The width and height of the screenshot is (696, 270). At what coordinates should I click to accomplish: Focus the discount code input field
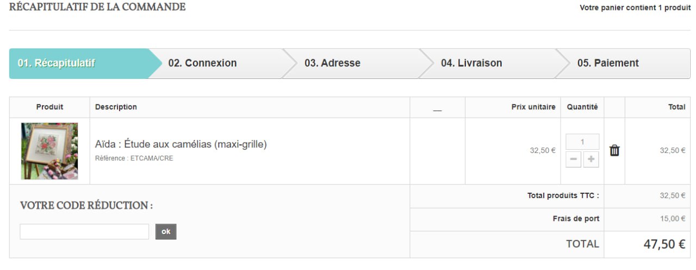(x=84, y=231)
